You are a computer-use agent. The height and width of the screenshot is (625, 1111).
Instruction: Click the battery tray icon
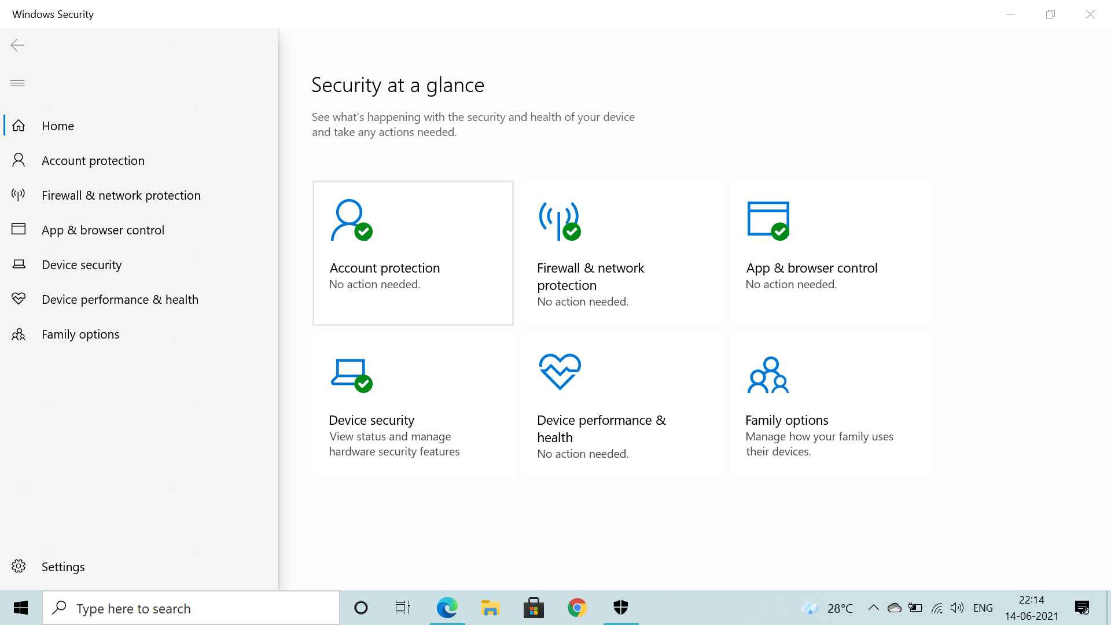pyautogui.click(x=915, y=608)
